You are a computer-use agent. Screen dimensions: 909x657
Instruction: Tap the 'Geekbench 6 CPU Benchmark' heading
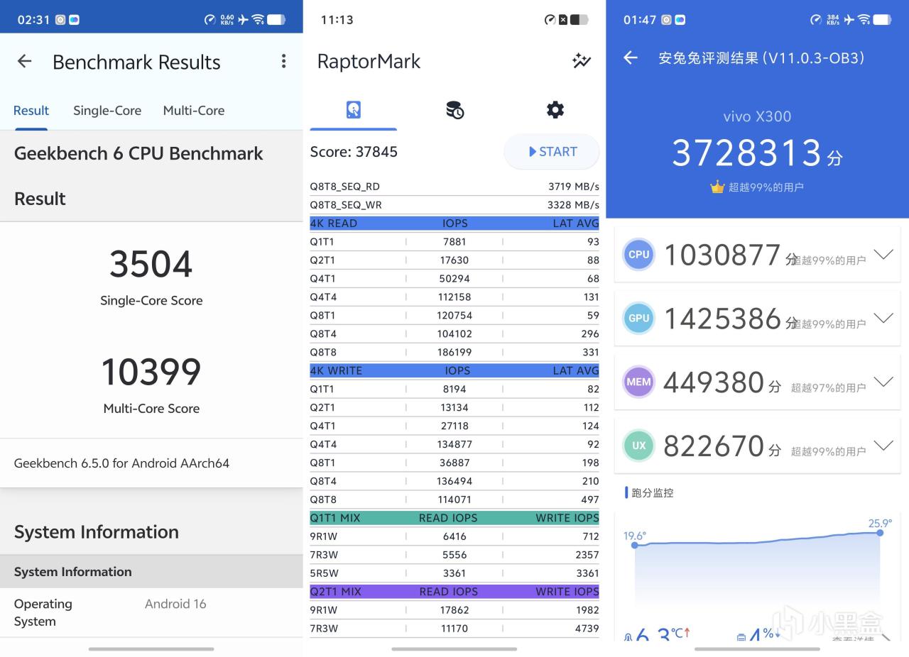pos(138,153)
